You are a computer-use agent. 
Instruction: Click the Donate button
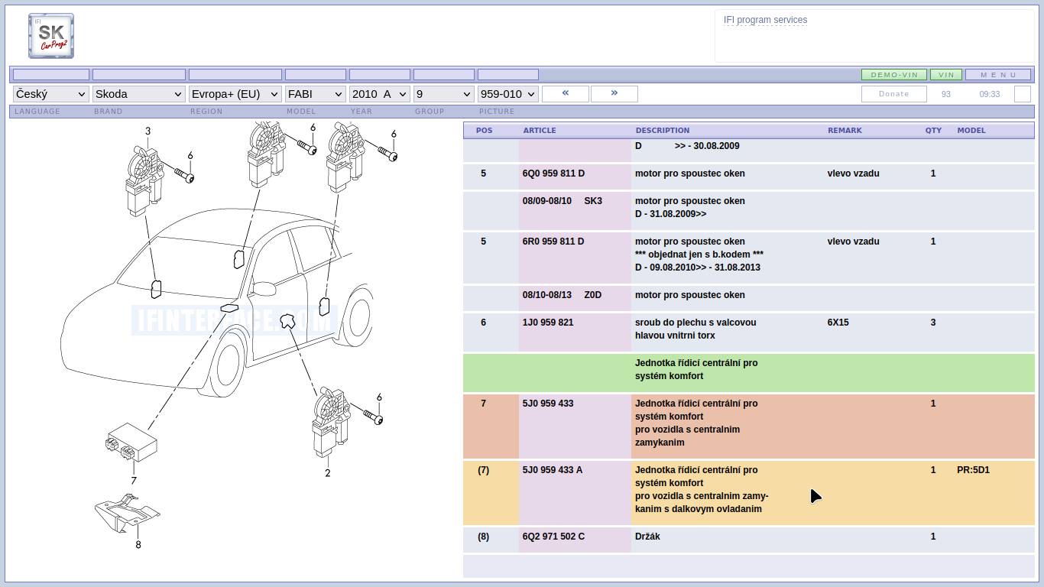coord(894,94)
